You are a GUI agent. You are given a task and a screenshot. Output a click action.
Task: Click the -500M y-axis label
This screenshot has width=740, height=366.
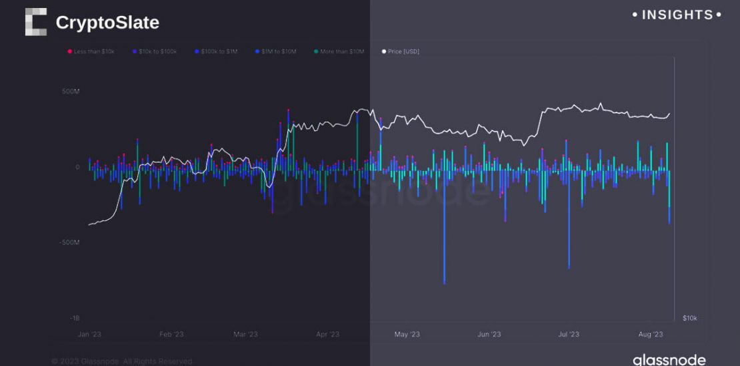coord(69,242)
